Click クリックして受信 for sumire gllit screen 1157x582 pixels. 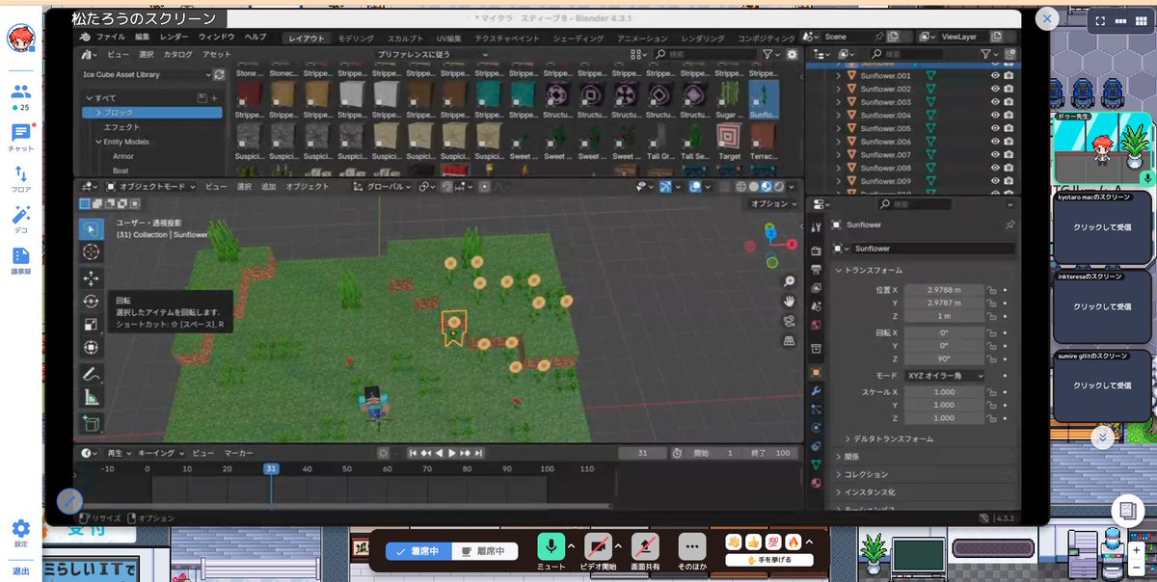coord(1102,385)
